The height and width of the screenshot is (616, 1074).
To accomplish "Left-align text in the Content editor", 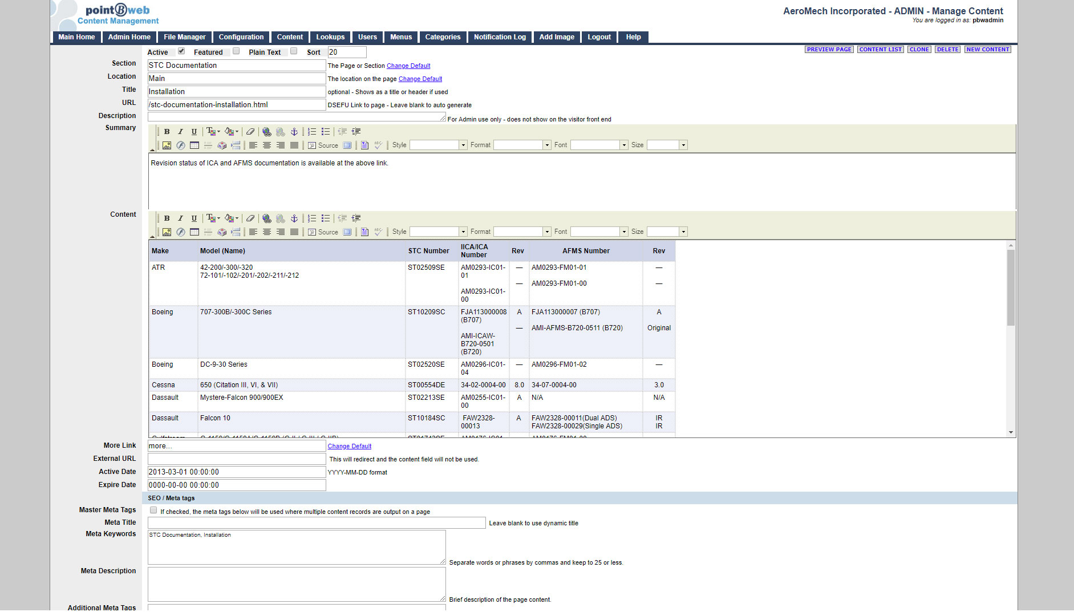I will click(253, 232).
